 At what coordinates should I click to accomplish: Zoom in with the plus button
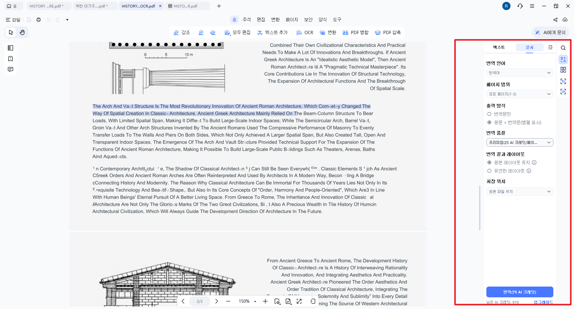(x=265, y=301)
